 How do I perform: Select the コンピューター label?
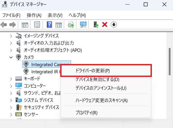35,86
